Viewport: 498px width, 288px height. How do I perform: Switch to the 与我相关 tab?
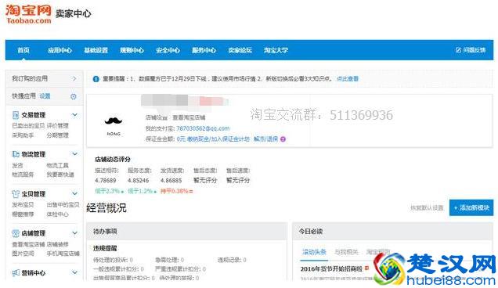click(x=346, y=252)
